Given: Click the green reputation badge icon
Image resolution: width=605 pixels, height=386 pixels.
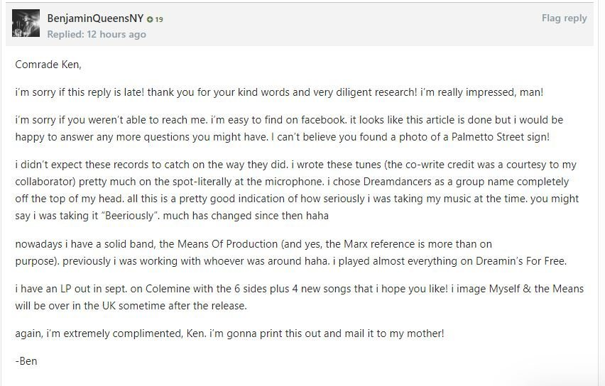Looking at the screenshot, I should [150, 19].
